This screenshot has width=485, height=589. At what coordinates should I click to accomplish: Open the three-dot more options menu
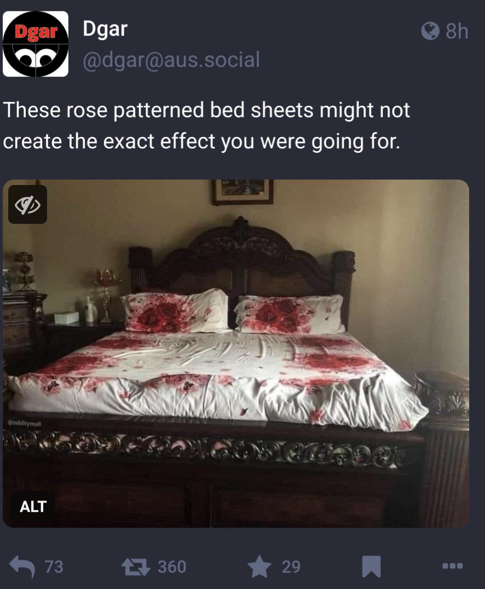click(x=452, y=565)
